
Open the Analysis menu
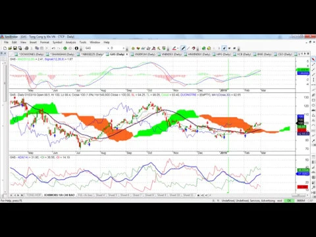[70, 42]
